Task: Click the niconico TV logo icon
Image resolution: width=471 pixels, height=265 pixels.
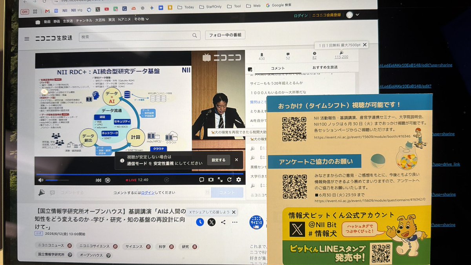Action: coord(38,22)
